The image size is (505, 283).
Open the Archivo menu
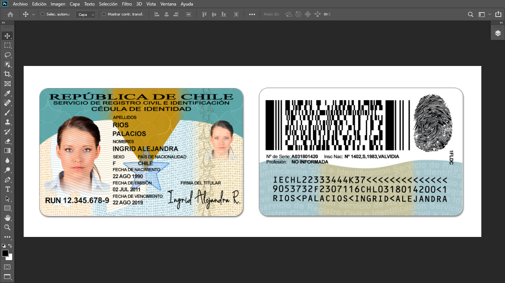pyautogui.click(x=20, y=4)
